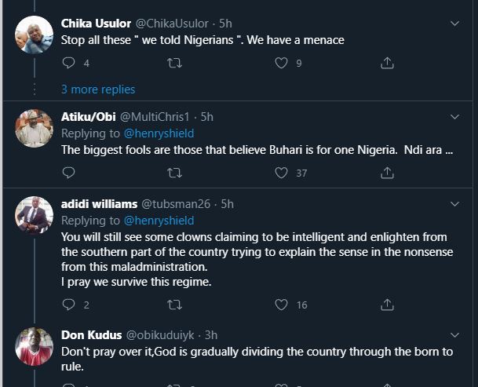Share adidi williams' tweet
The width and height of the screenshot is (478, 387).
pos(387,305)
